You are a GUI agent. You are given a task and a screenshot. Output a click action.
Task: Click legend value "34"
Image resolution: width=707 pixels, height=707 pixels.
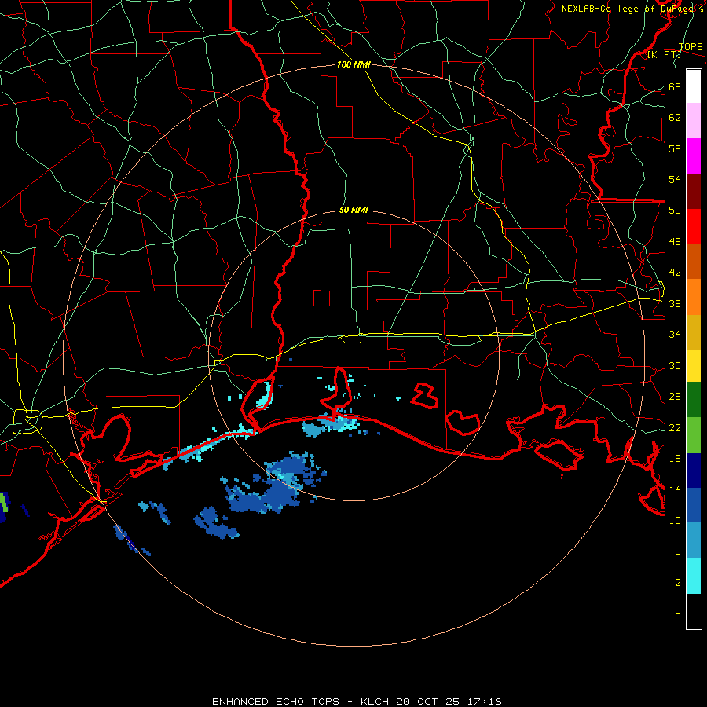[x=675, y=335]
